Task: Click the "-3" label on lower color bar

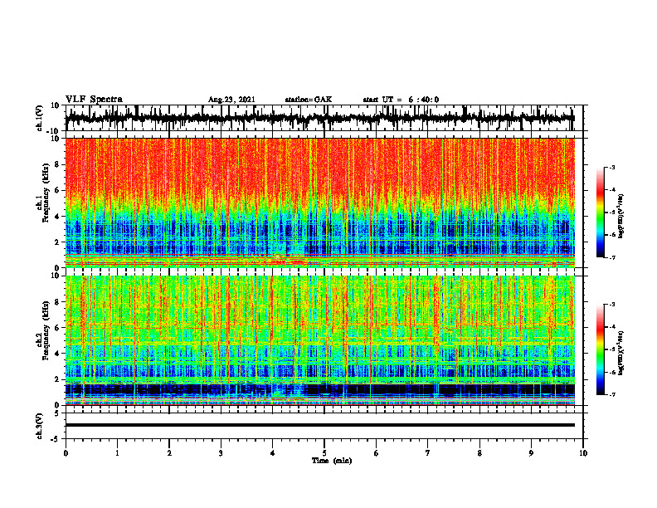Action: [611, 305]
